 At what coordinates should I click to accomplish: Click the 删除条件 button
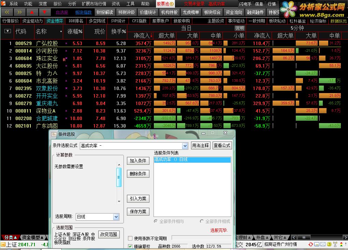tap(138, 174)
